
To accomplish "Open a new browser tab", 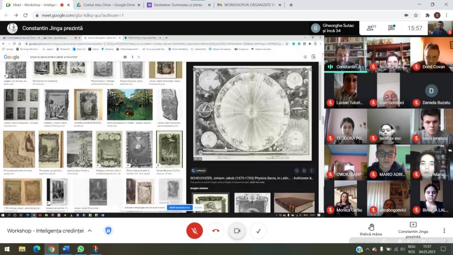I will tap(291, 5).
